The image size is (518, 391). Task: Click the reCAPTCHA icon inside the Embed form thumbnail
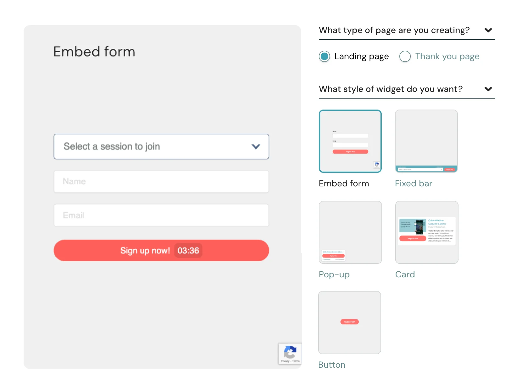(377, 165)
